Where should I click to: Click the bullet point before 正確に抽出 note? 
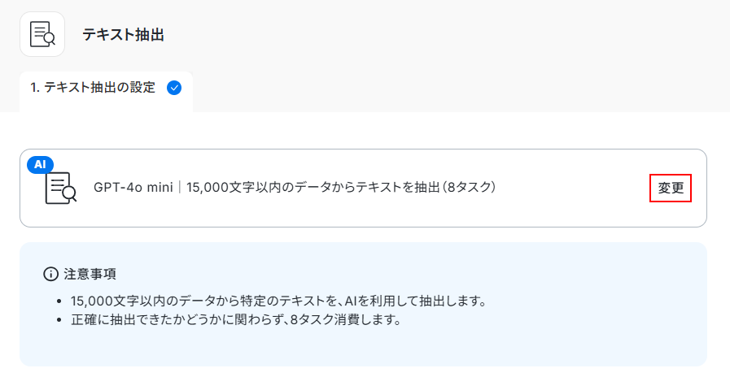(59, 319)
